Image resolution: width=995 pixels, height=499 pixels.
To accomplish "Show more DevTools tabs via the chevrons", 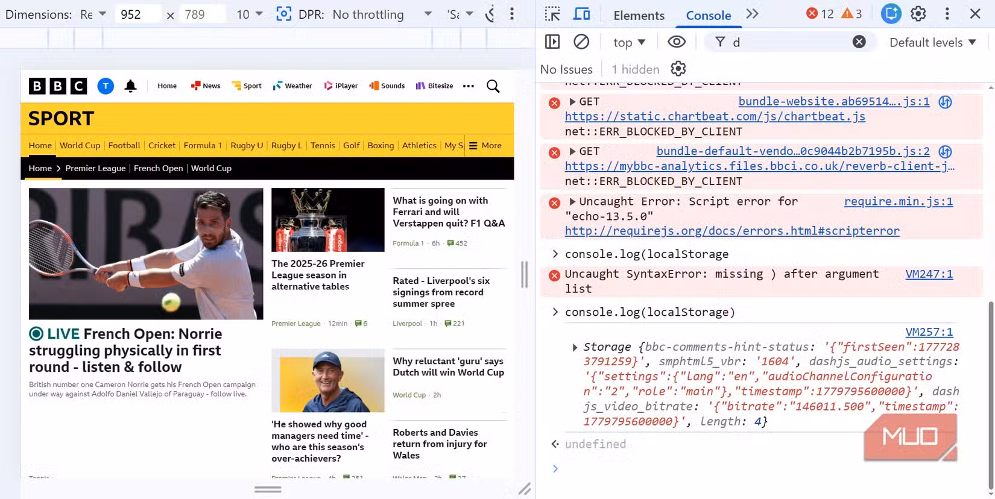I will tap(752, 14).
